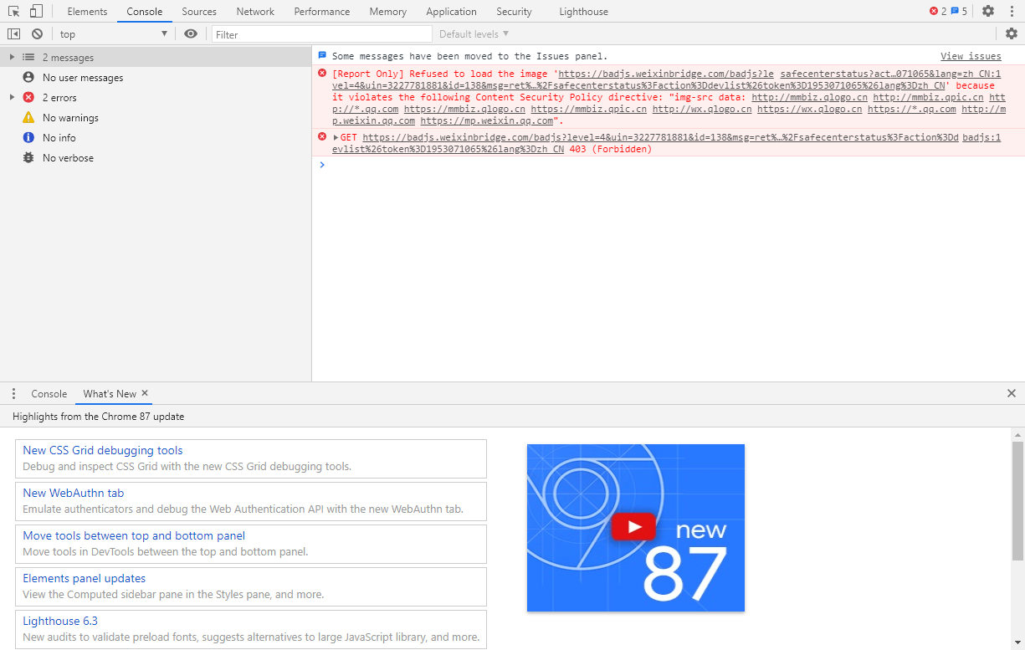This screenshot has width=1025, height=650.
Task: Open the Elements panel tab
Action: [x=87, y=12]
